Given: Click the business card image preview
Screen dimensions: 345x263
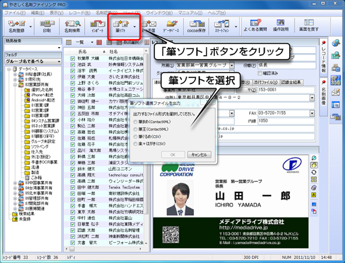Looking at the screenshot, I should [230, 202].
